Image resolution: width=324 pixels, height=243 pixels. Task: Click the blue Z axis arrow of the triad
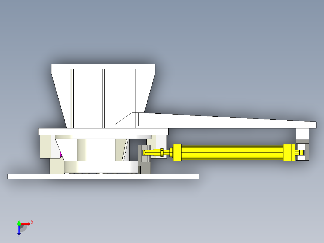click(19, 230)
